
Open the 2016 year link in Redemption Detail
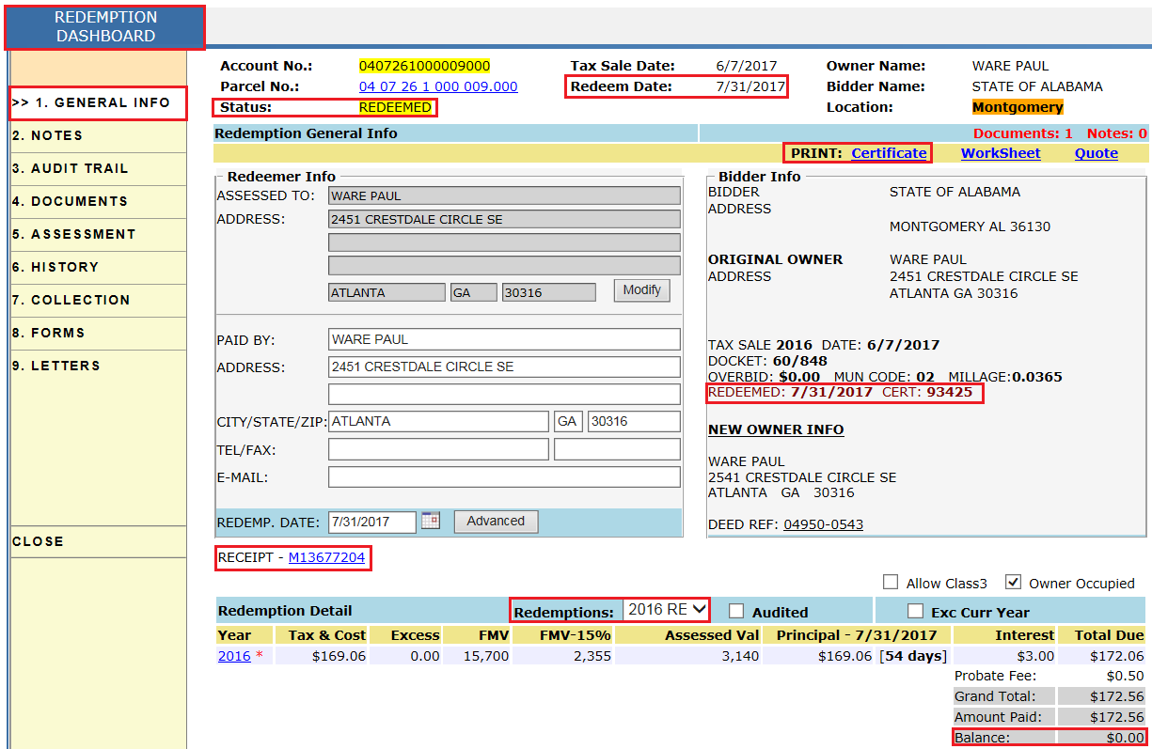click(234, 656)
